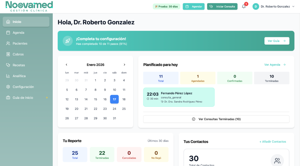Click the clock icon next to 30 min
300x166 pixels.
[148, 99]
